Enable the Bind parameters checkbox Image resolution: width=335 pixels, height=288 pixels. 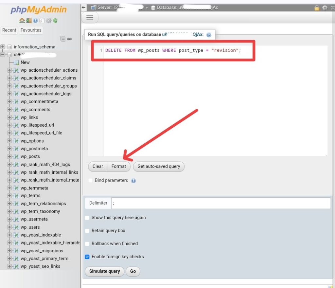(x=91, y=180)
